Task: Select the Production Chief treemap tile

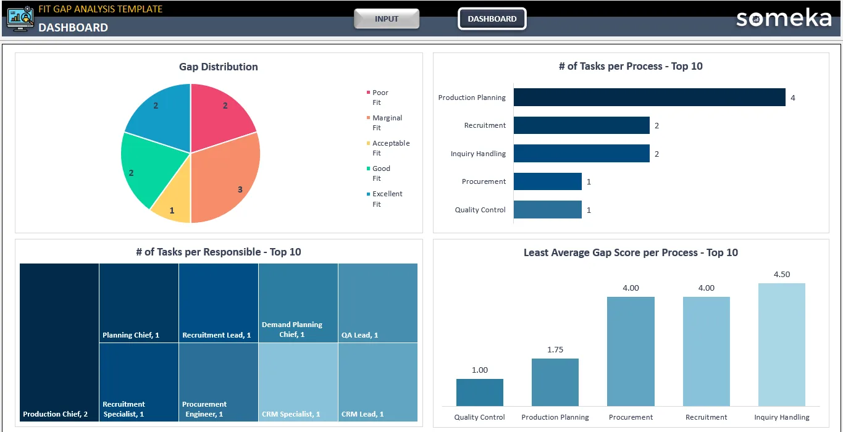Action: (59, 343)
